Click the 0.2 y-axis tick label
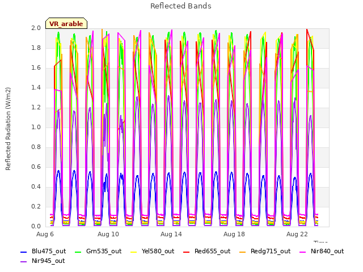The image size is (363, 272). point(36,206)
